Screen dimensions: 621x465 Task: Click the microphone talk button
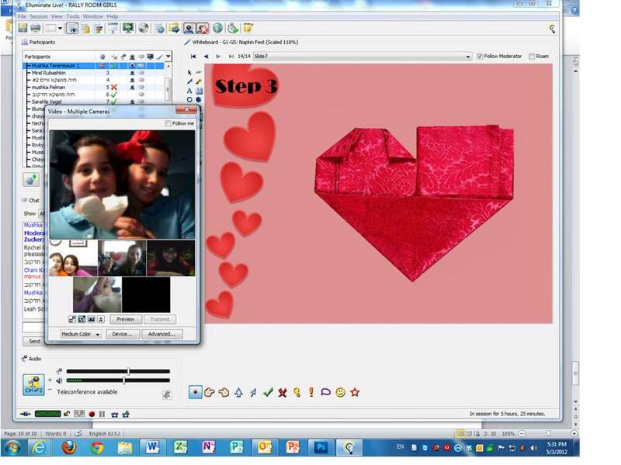pyautogui.click(x=33, y=381)
